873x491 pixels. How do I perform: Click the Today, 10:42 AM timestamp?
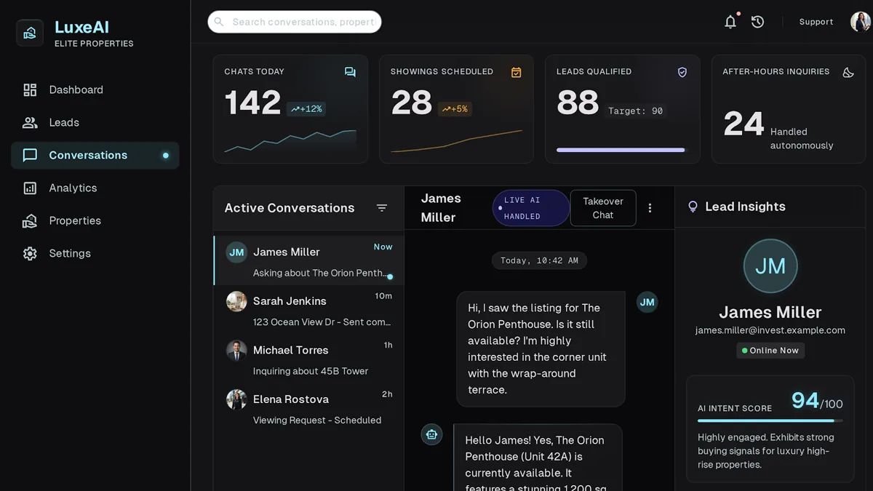pos(539,260)
